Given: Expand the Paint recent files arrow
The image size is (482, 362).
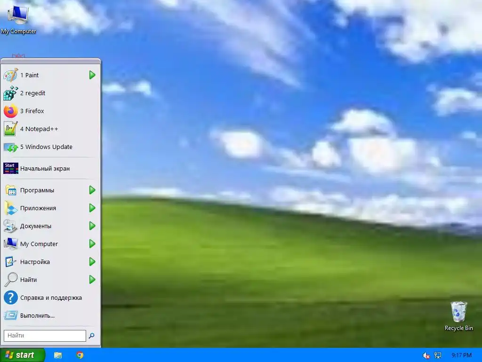Looking at the screenshot, I should (x=92, y=75).
